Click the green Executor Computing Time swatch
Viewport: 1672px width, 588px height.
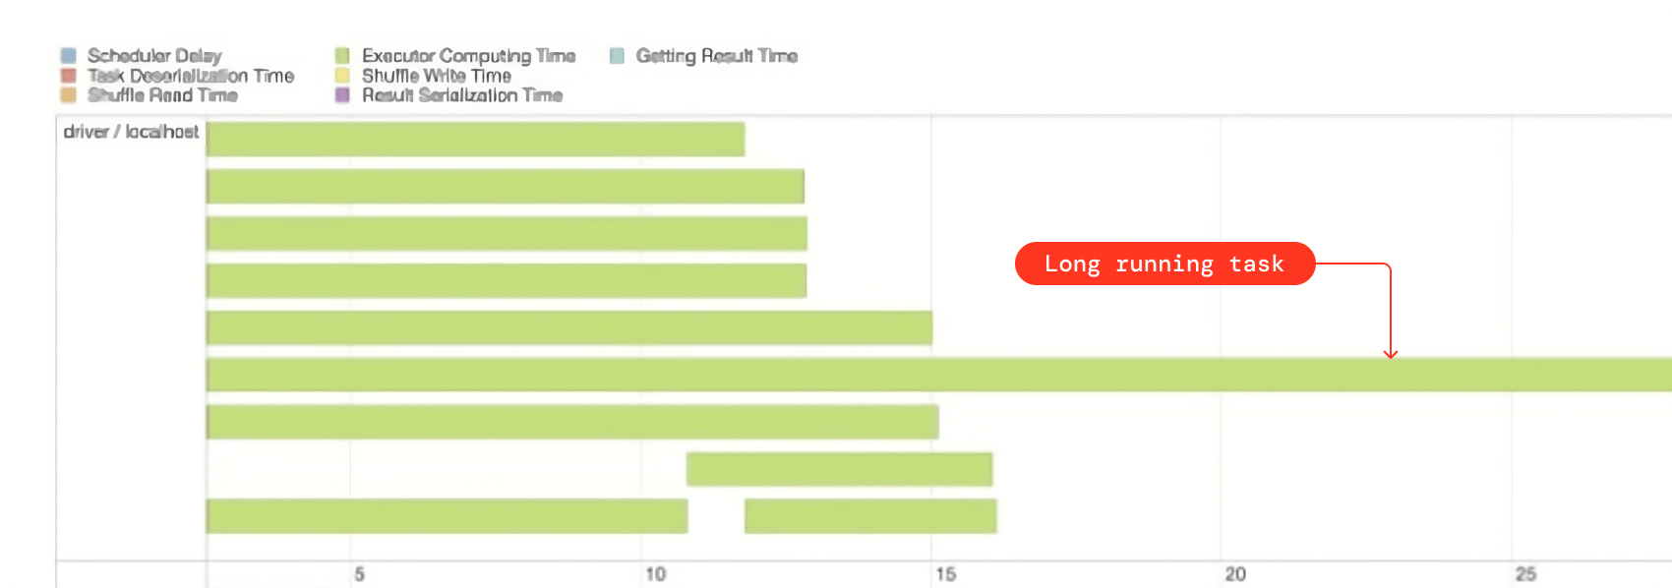(x=342, y=56)
